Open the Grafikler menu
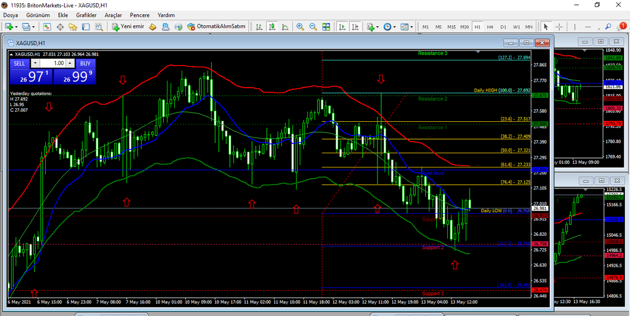 click(x=86, y=15)
